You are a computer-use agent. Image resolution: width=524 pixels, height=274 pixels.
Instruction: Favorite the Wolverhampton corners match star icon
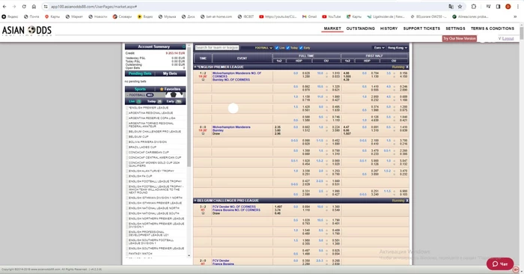203,80
